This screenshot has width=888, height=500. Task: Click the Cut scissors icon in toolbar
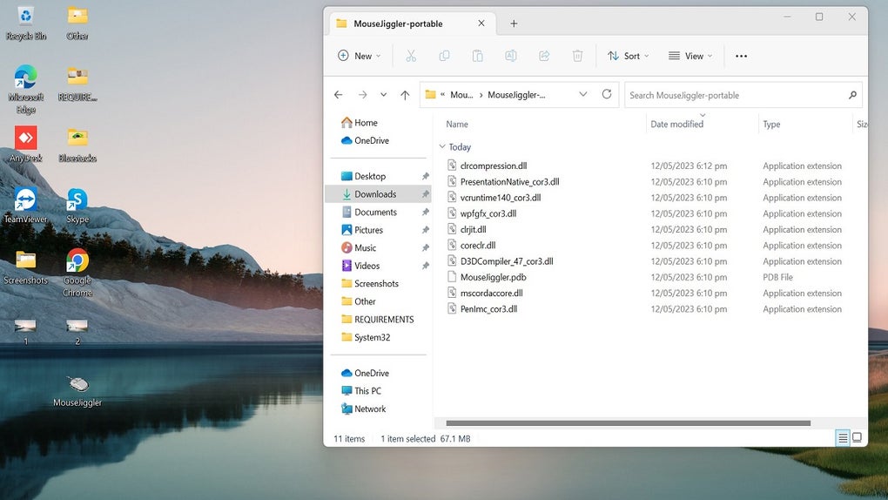click(411, 56)
